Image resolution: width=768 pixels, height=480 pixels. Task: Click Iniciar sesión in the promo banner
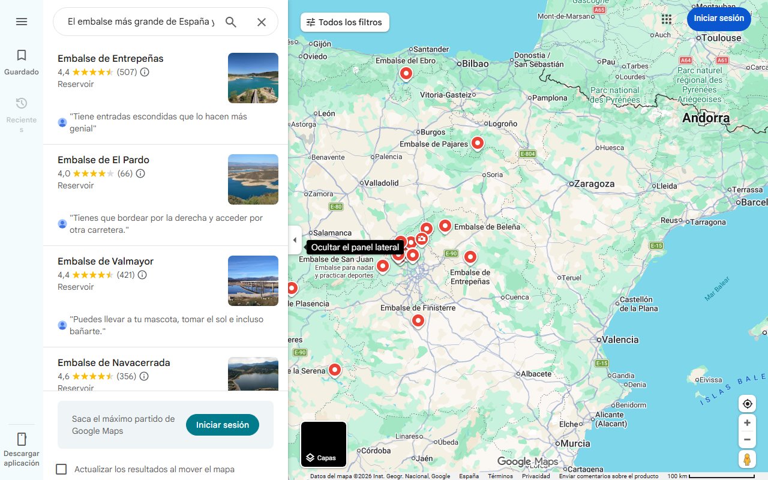point(222,424)
